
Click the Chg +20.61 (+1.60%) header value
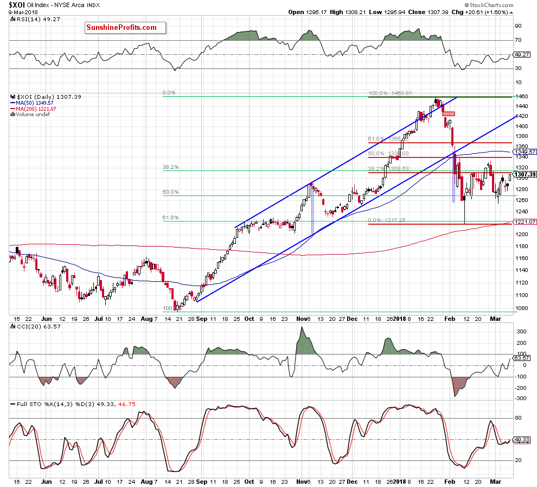tap(480, 12)
